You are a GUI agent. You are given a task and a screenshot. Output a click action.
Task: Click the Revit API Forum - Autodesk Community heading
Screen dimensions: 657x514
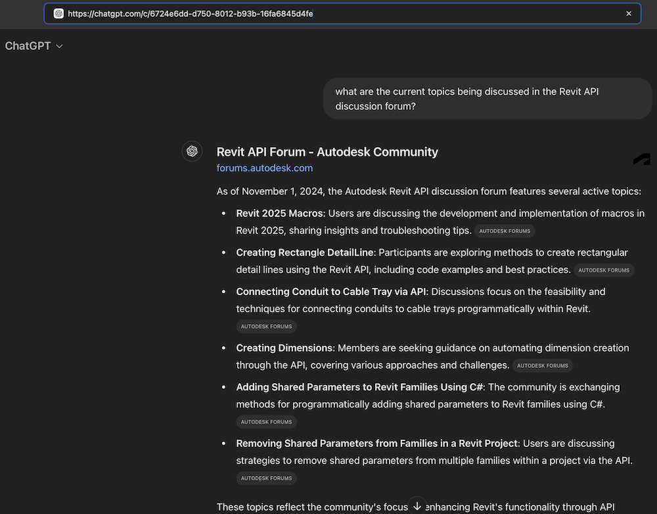tap(327, 151)
